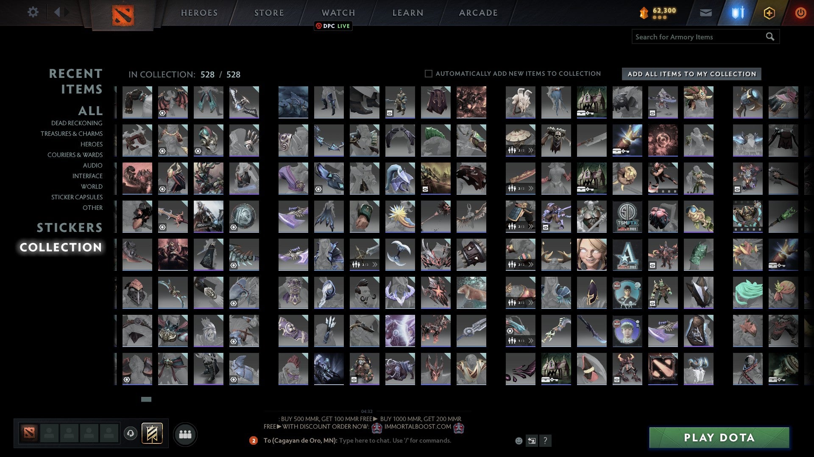
Task: Click the power quit icon
Action: (800, 13)
